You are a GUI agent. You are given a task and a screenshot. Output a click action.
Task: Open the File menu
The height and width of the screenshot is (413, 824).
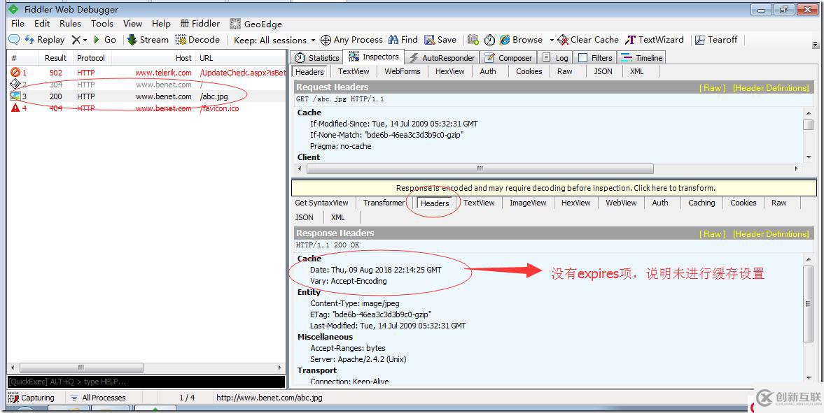[18, 24]
